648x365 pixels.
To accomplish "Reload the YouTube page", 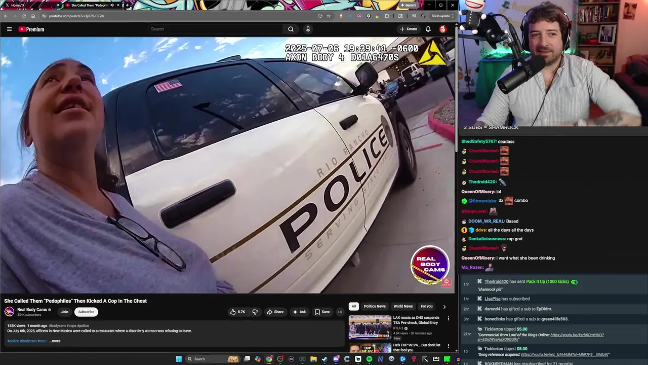I will click(x=24, y=16).
